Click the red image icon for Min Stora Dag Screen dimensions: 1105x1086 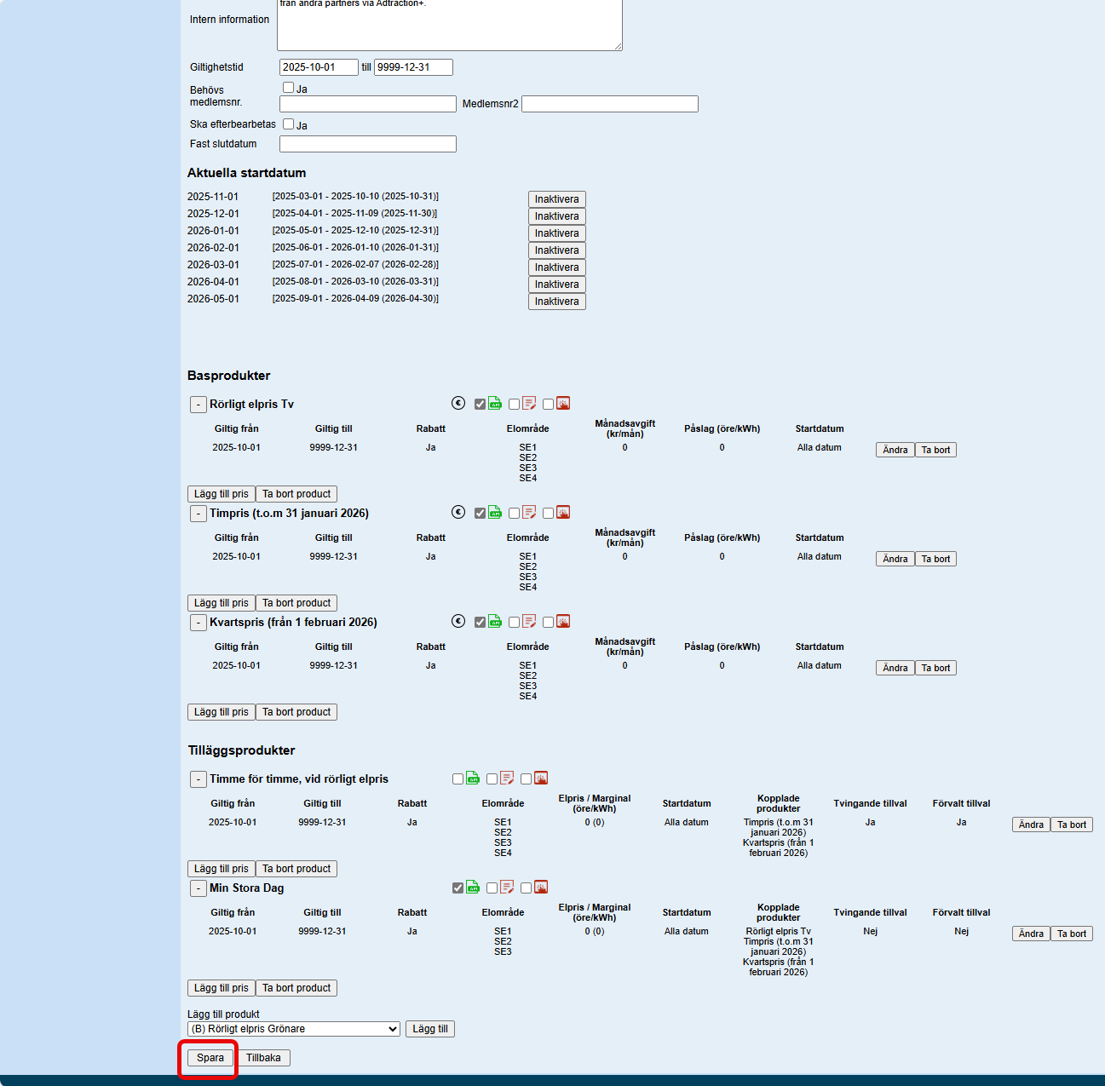[541, 888]
